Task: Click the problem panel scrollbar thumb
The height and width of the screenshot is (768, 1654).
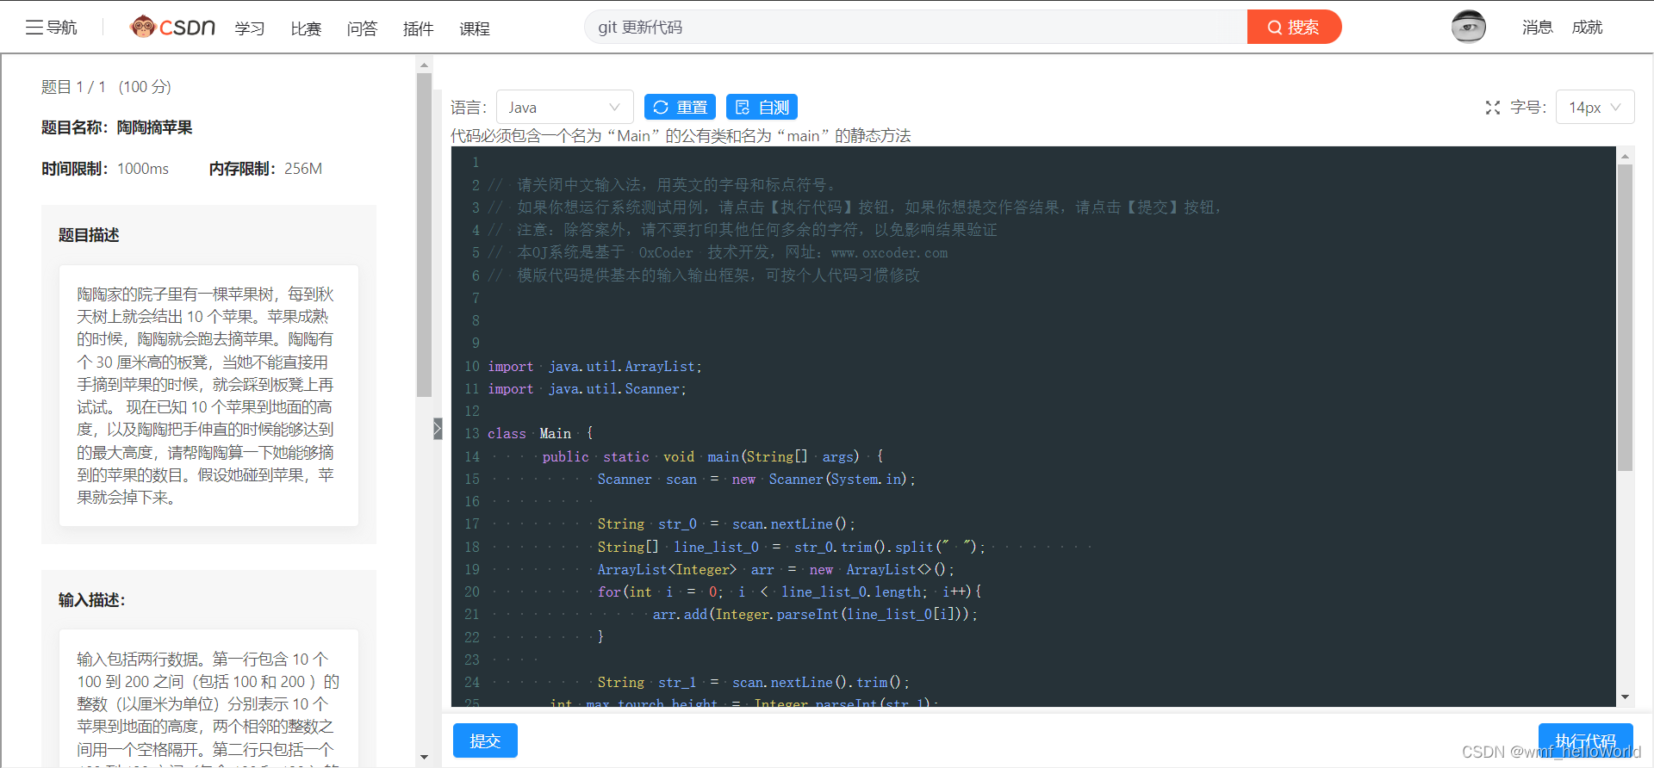Action: pyautogui.click(x=424, y=234)
